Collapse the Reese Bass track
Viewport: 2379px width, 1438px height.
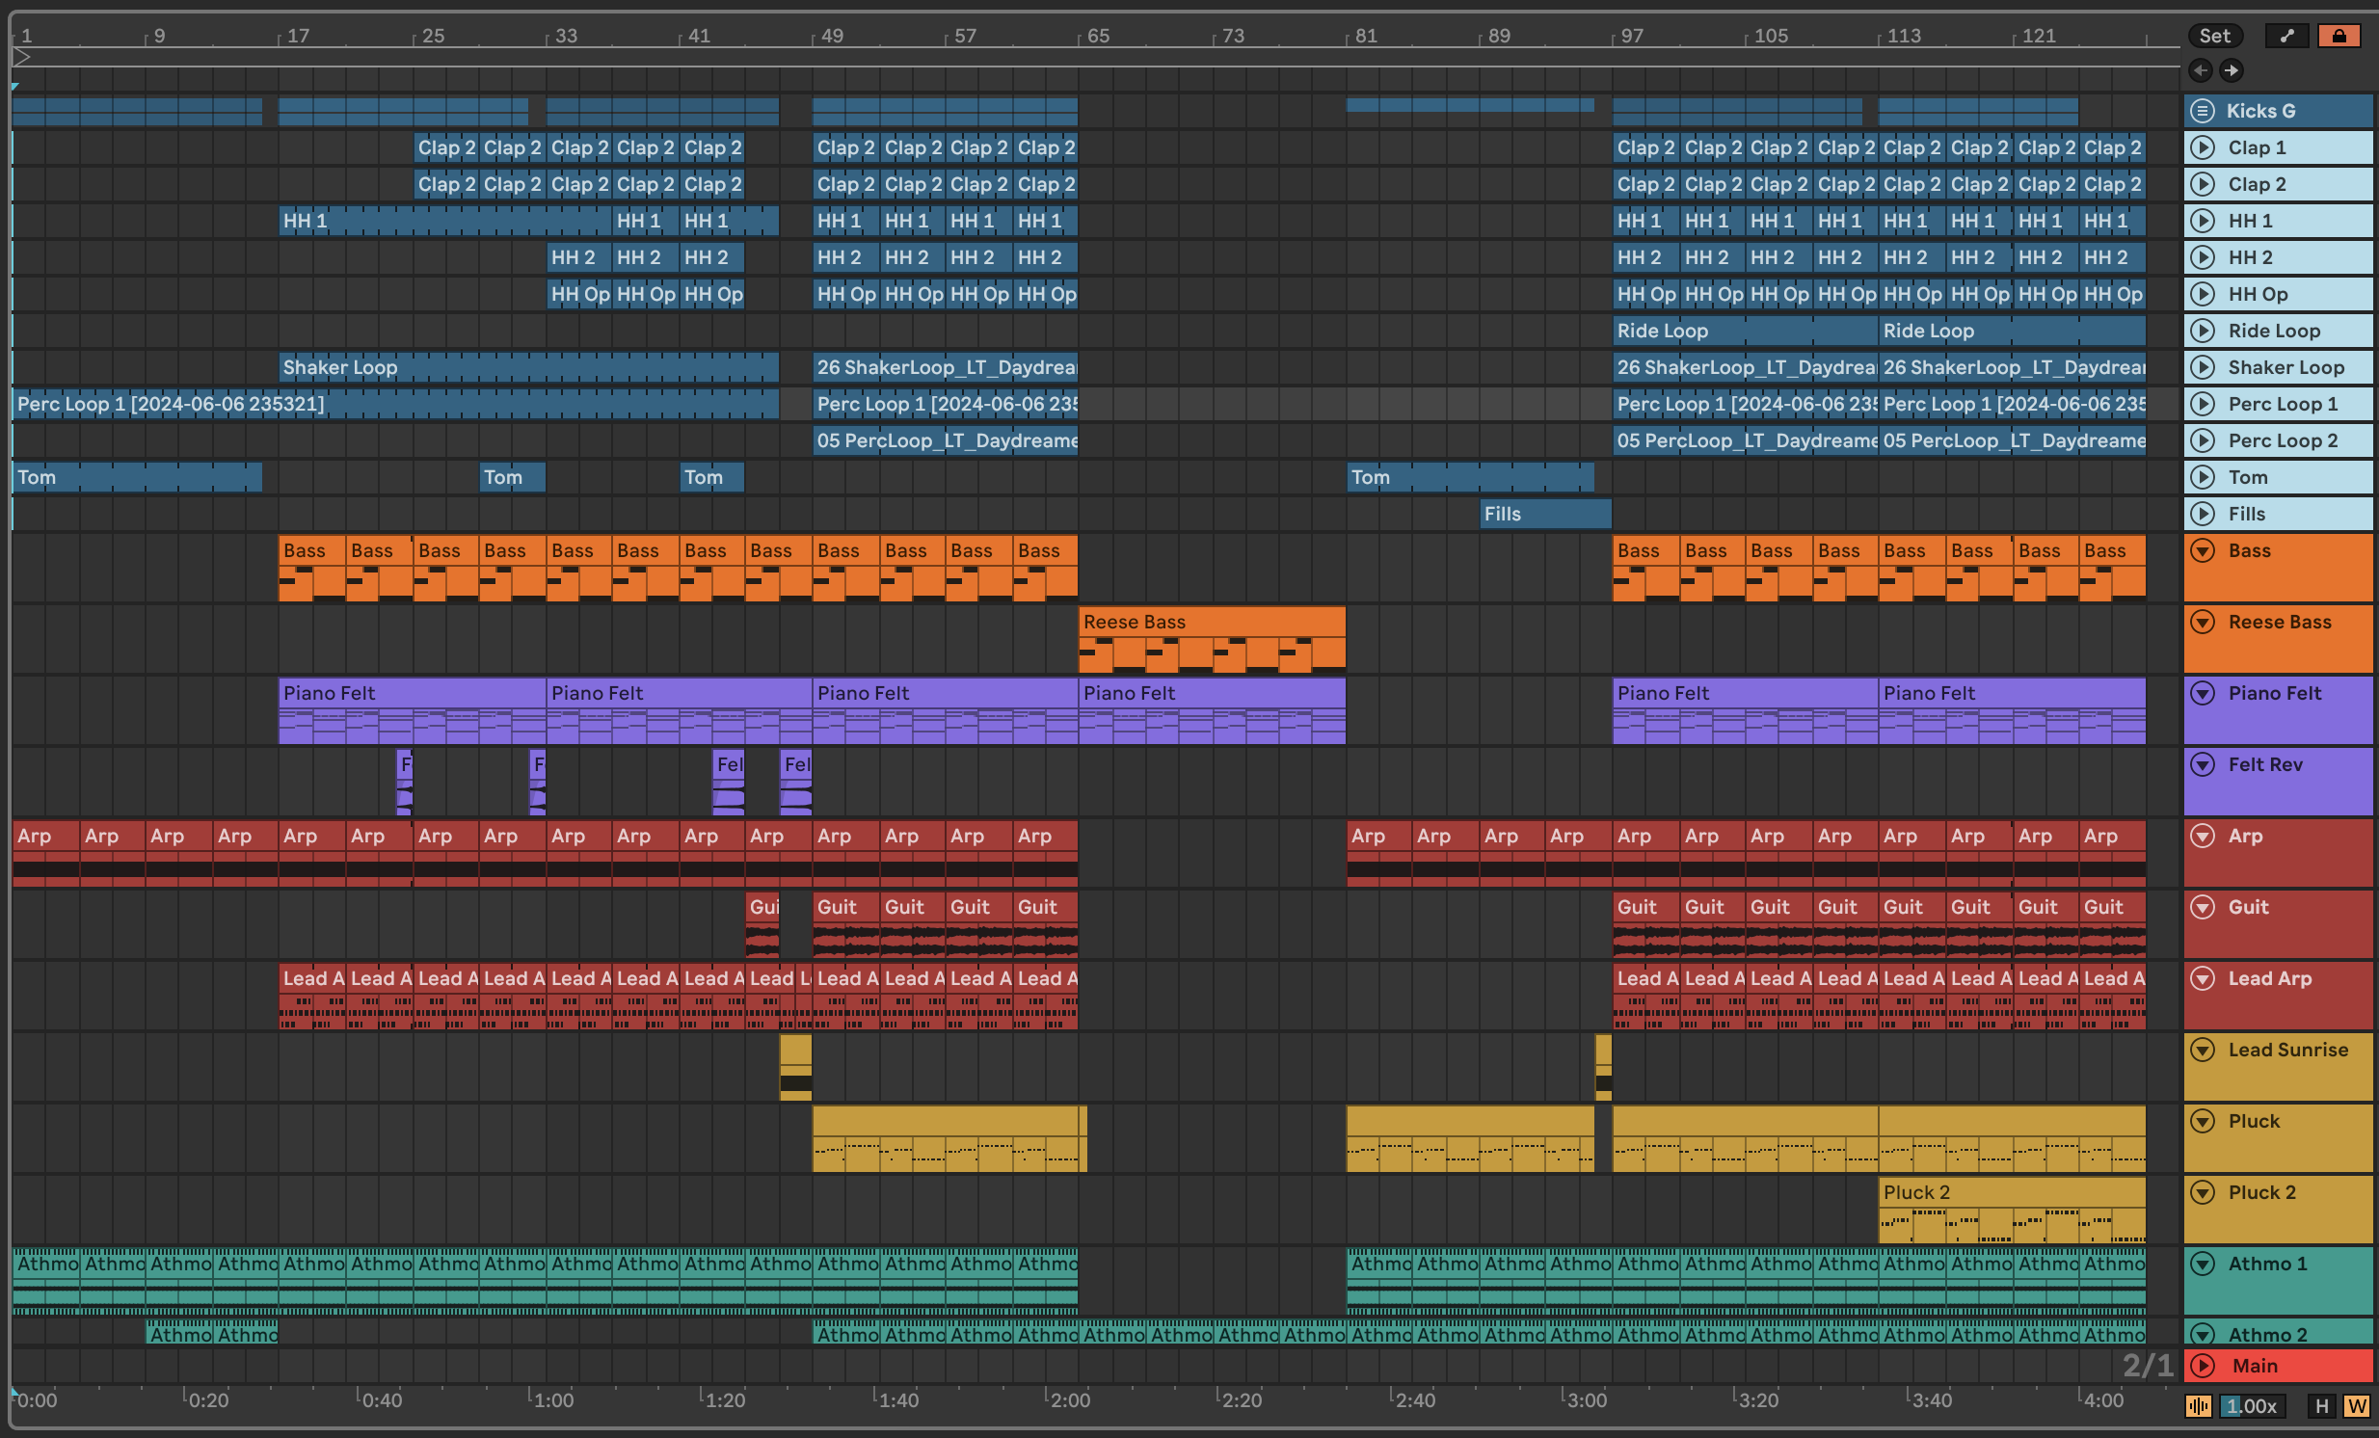click(x=2203, y=623)
